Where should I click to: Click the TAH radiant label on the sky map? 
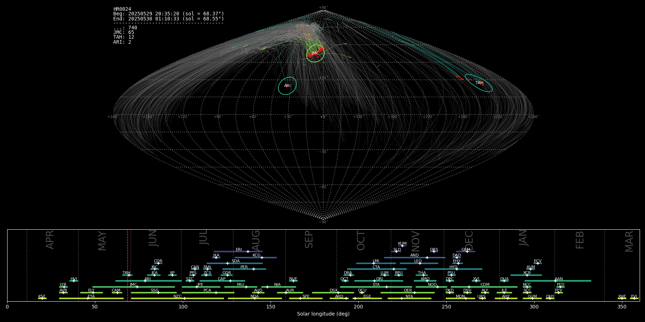pyautogui.click(x=479, y=83)
